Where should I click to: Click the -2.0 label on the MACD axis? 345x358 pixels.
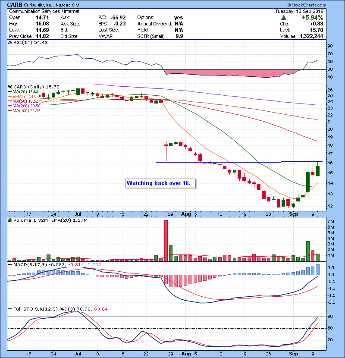coord(331,302)
